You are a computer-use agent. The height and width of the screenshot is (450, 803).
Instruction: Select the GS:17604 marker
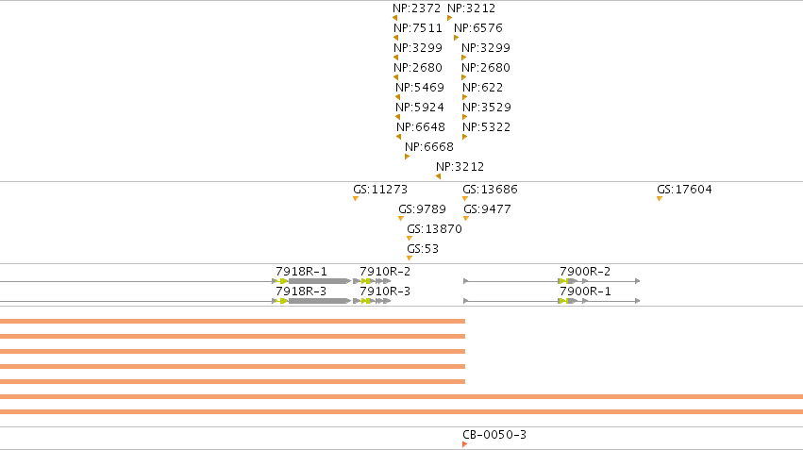tap(660, 199)
